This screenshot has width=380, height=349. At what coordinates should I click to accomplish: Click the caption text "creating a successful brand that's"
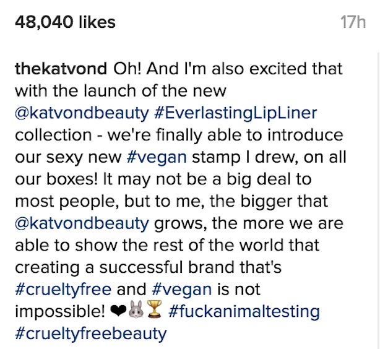[x=149, y=267]
